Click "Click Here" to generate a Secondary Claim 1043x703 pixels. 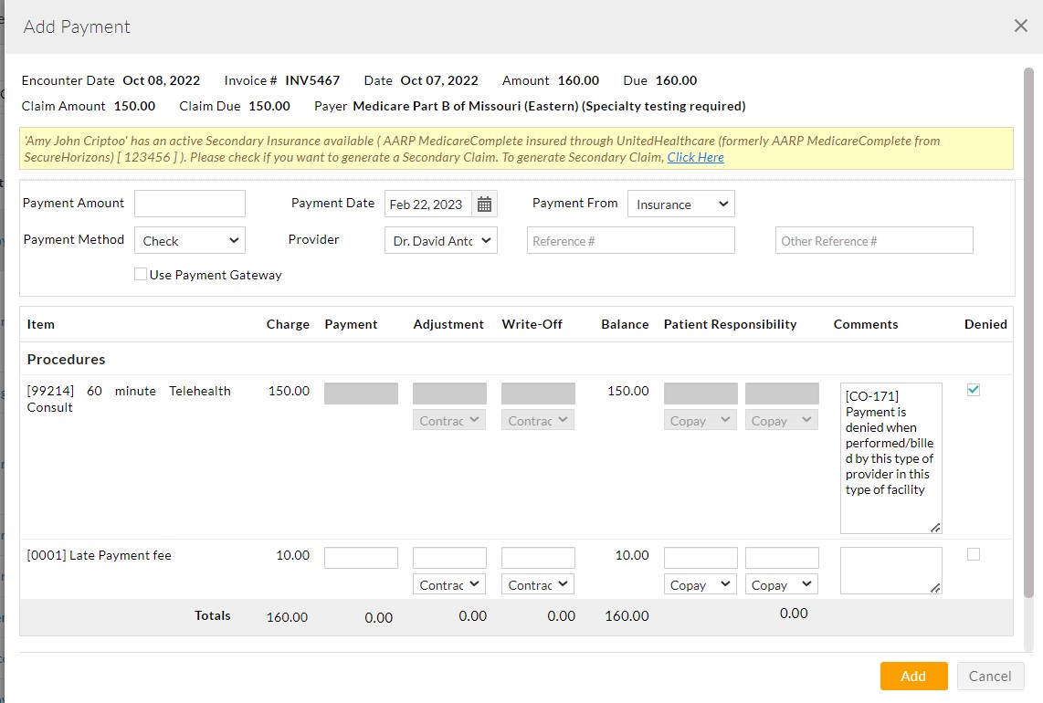694,158
